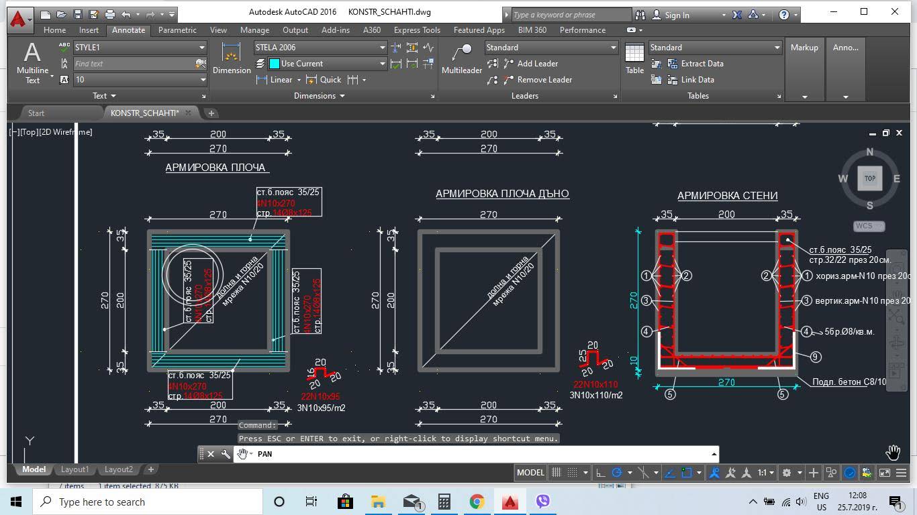Open the Customization menu in the status bar
917x515 pixels.
tap(901, 472)
